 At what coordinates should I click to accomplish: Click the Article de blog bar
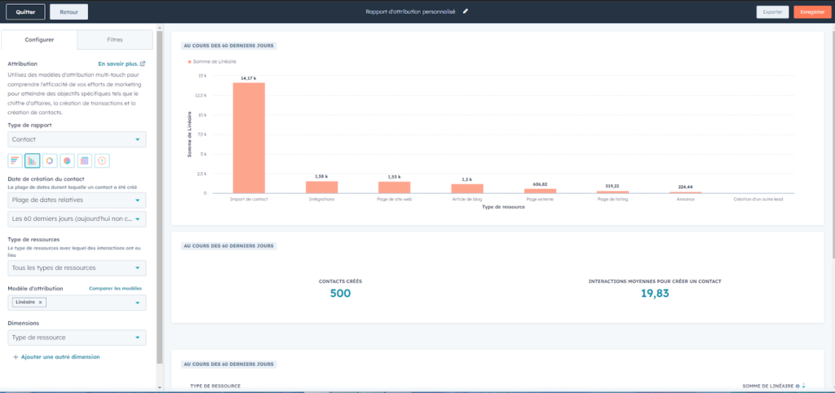[x=467, y=188]
